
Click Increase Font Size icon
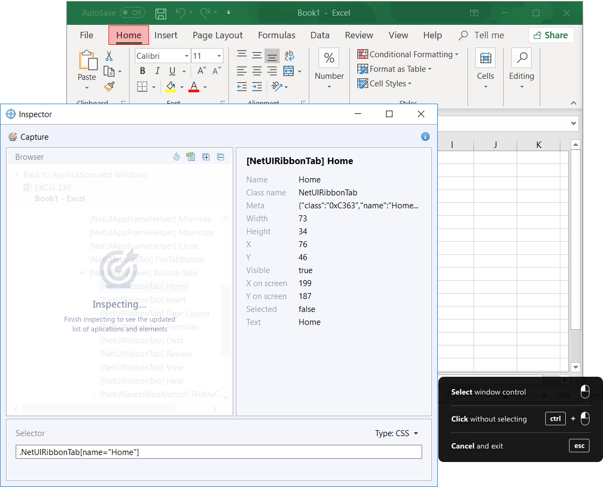201,71
